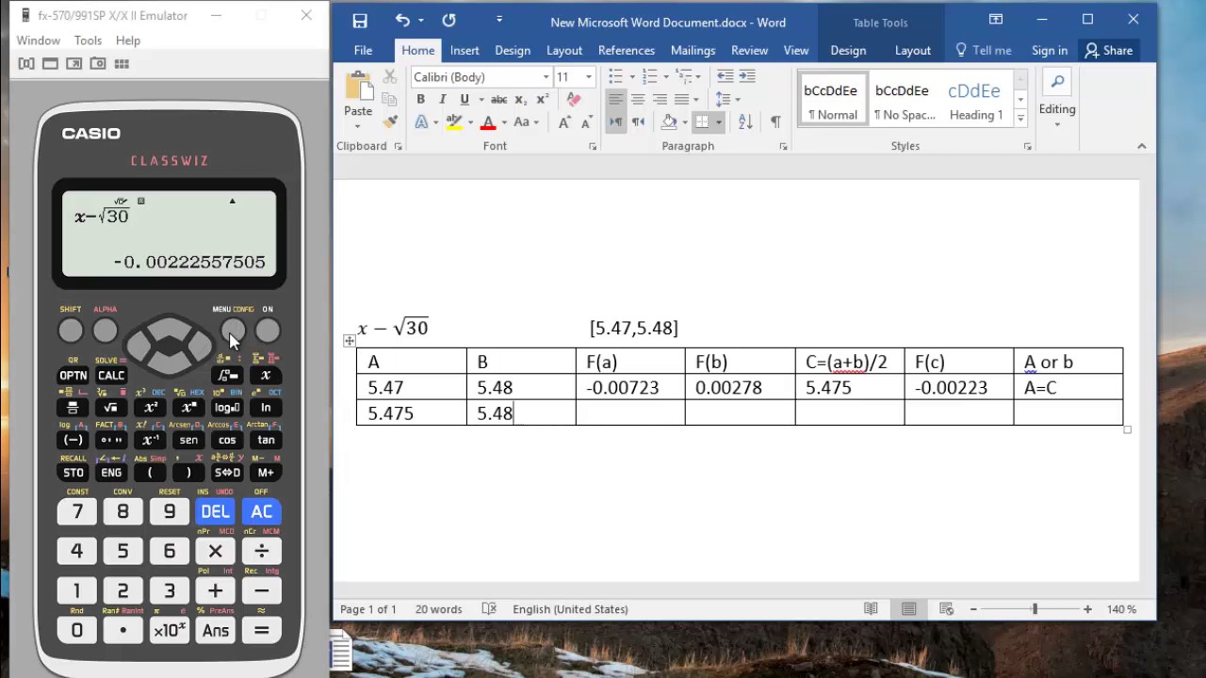Switch to Read Mode view in status bar
This screenshot has width=1206, height=678.
pos(871,609)
